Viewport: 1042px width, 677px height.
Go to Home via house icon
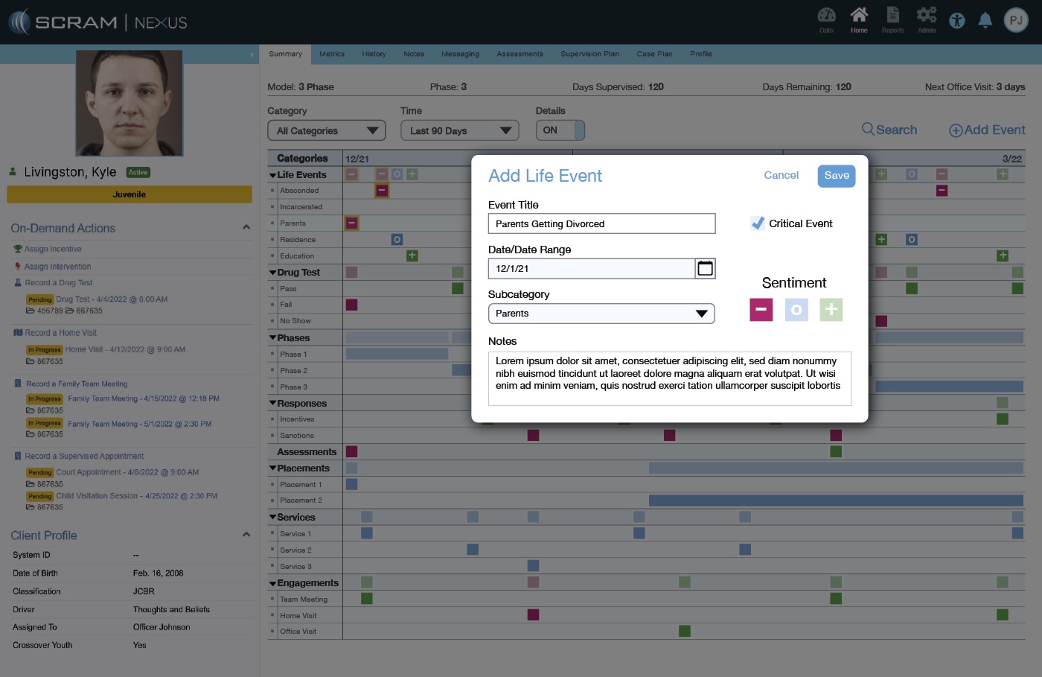pos(859,16)
